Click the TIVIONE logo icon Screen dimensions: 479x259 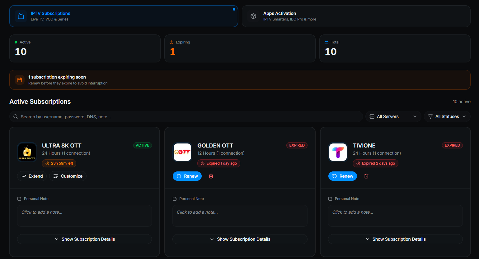[x=338, y=152]
